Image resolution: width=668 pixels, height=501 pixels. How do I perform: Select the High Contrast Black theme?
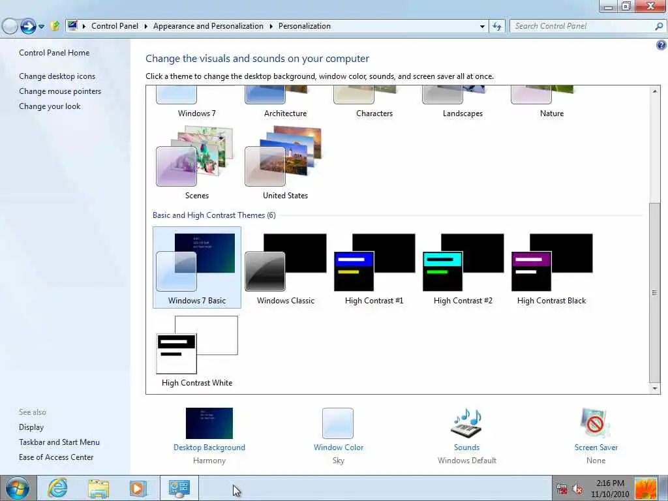tap(551, 267)
